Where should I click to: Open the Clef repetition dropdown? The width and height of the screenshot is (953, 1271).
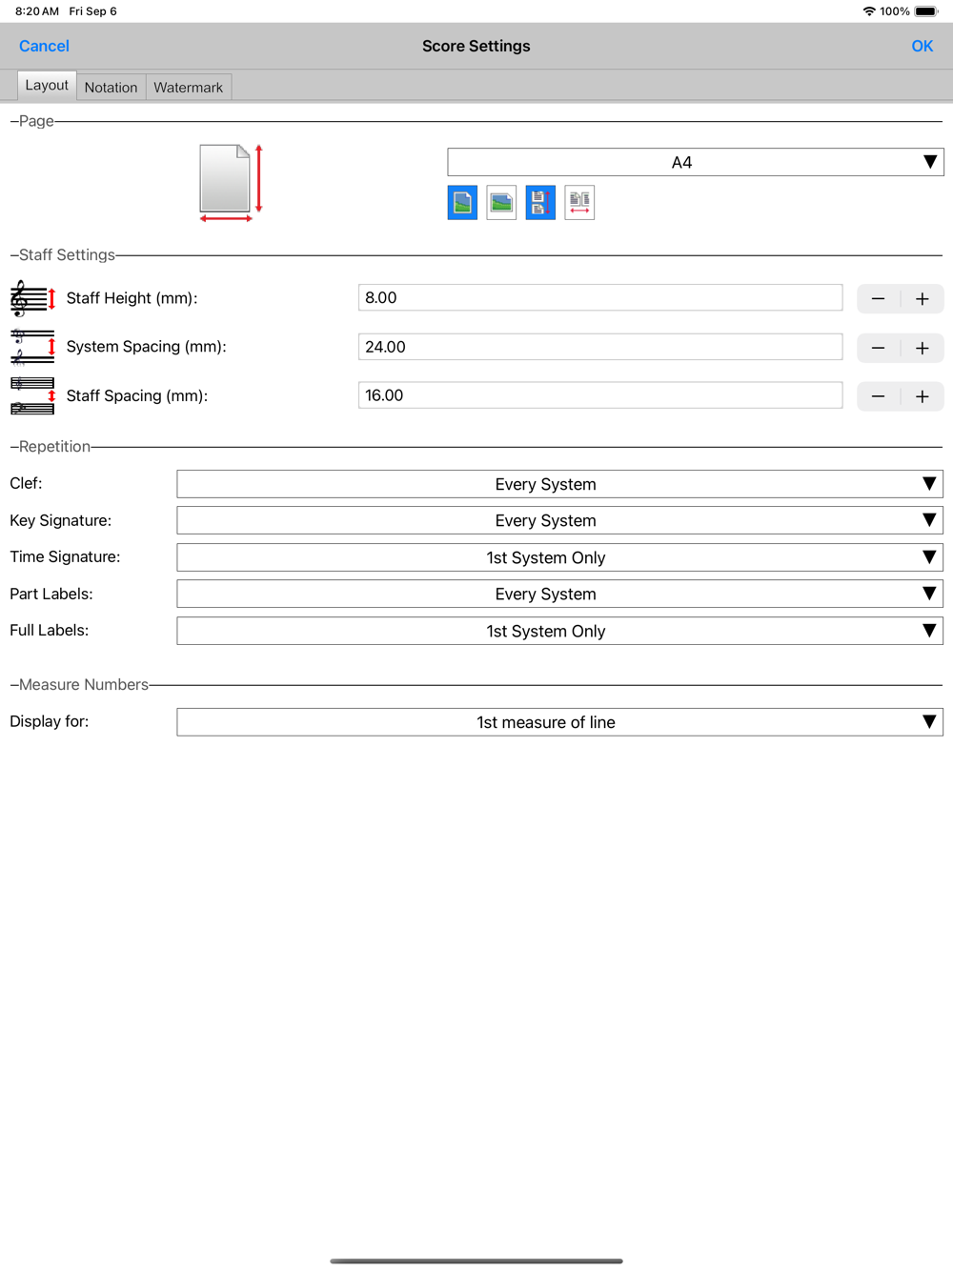560,484
